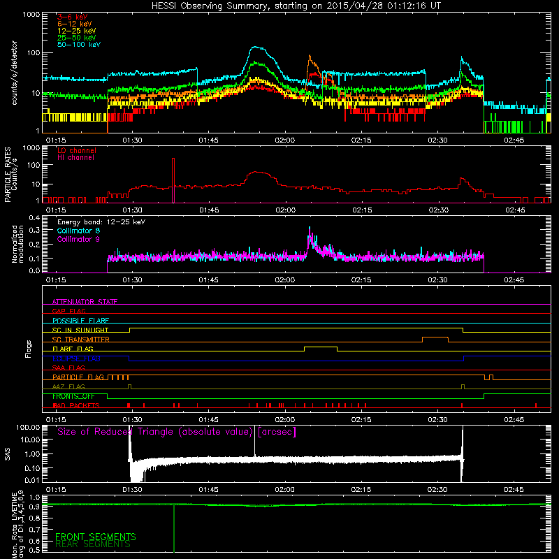559x559 pixels.
Task: Click the FRONTS OFF flag label
Action: click(x=73, y=396)
